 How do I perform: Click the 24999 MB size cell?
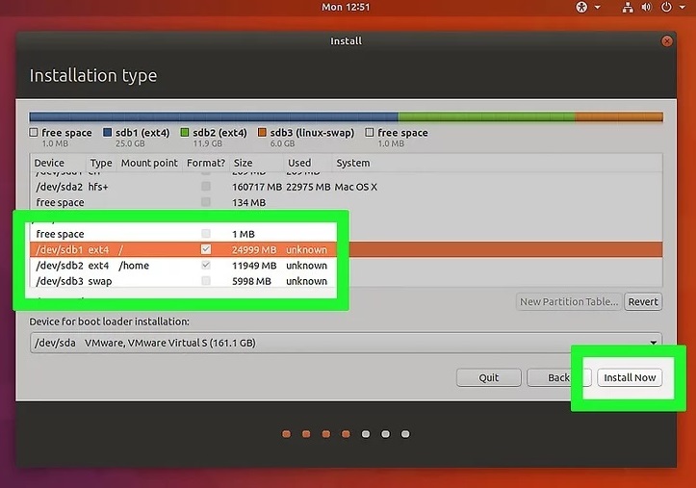point(254,249)
